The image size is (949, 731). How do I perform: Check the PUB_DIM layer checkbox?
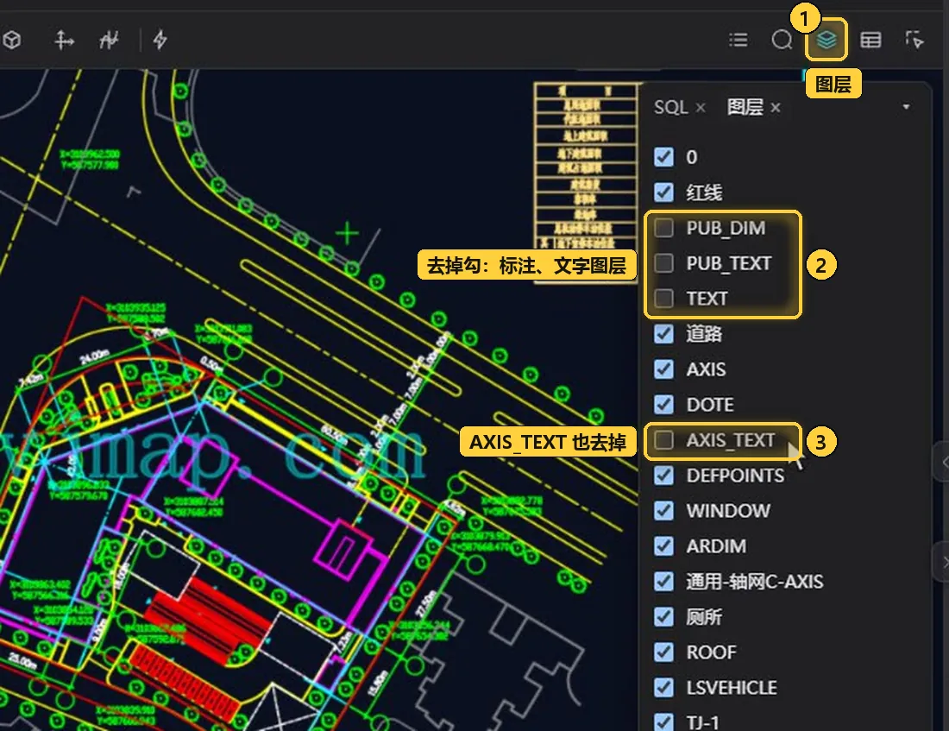click(664, 228)
